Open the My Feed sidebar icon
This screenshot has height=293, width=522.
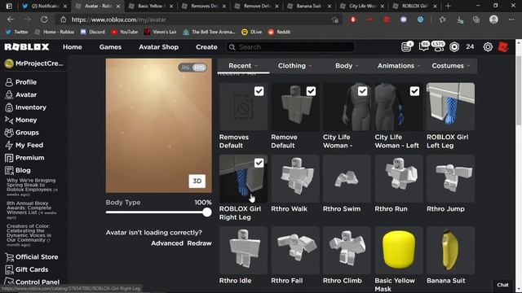coord(9,145)
